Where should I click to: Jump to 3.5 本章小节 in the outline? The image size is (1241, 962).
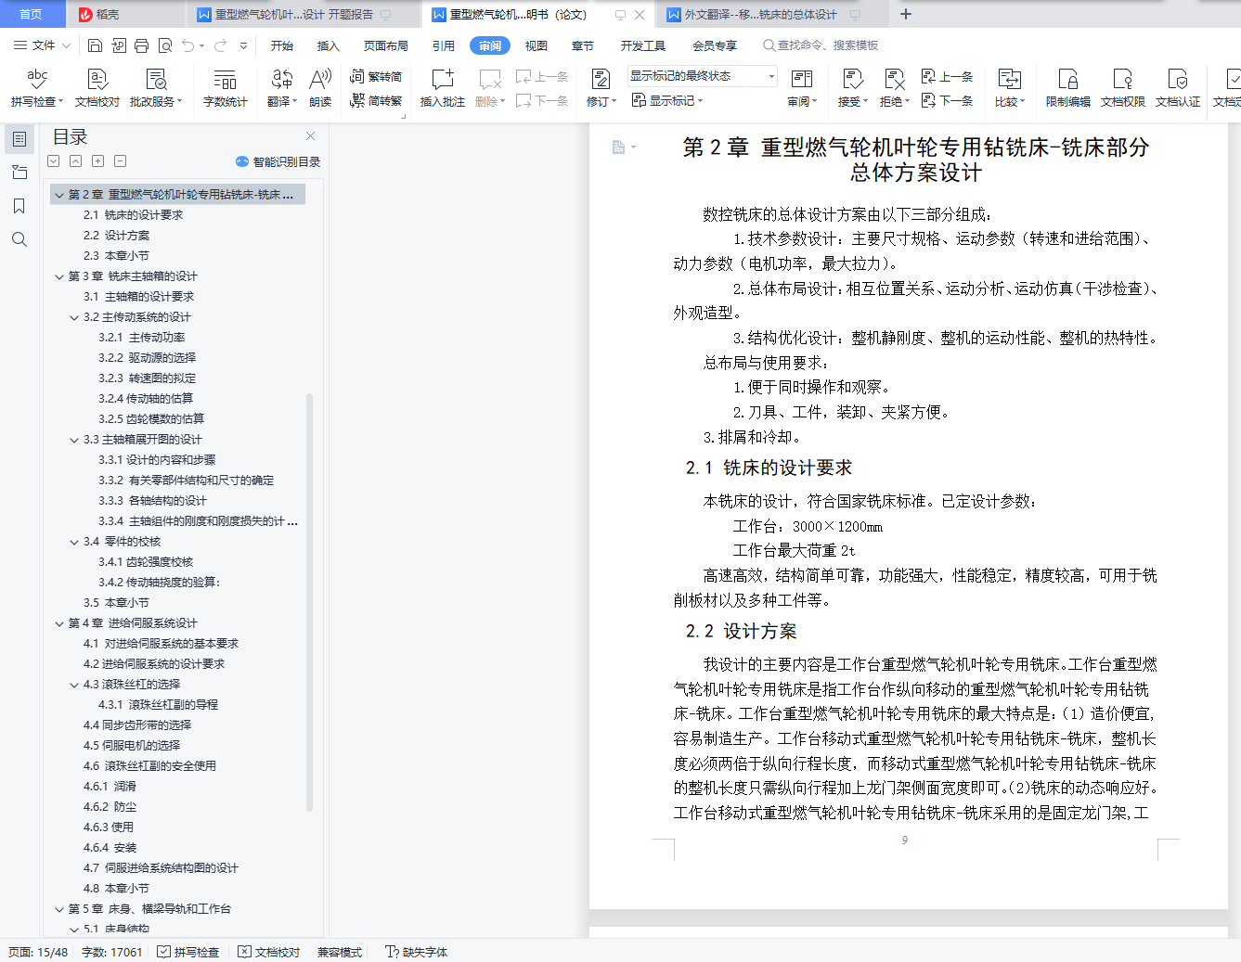(x=116, y=603)
